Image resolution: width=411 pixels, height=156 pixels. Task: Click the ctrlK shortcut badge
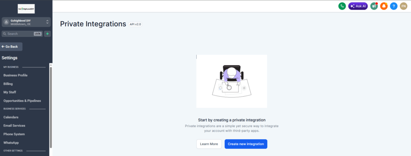(x=38, y=34)
